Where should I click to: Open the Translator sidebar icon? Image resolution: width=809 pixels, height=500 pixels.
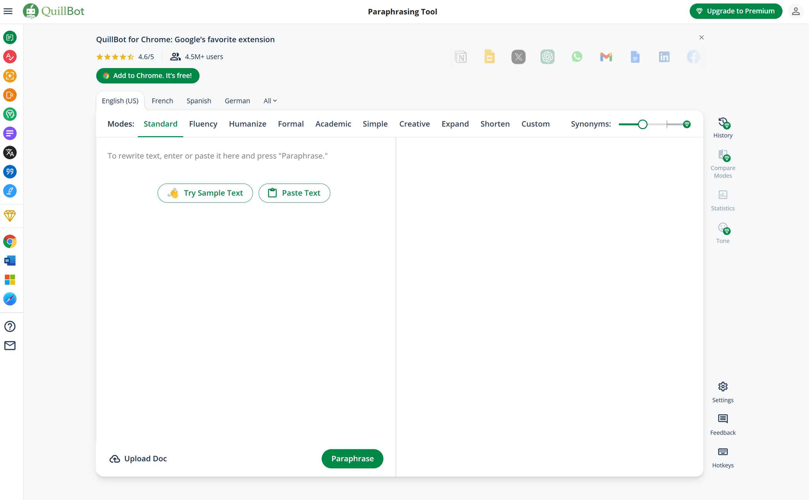(x=10, y=152)
